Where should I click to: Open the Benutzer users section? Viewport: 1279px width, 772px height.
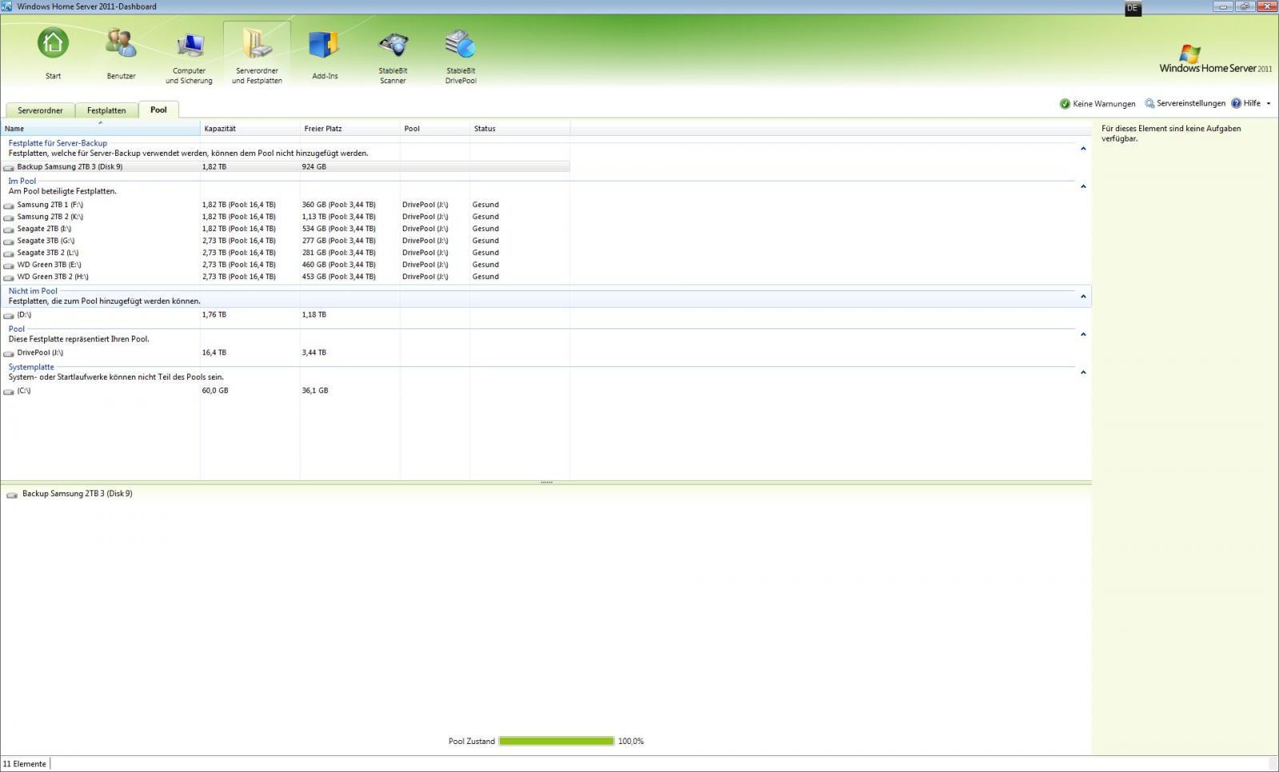(121, 43)
